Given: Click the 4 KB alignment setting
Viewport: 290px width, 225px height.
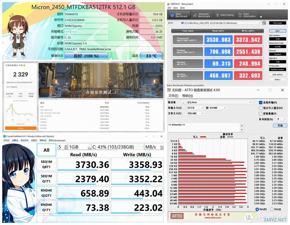Looking at the screenshot, I should point(277,62).
